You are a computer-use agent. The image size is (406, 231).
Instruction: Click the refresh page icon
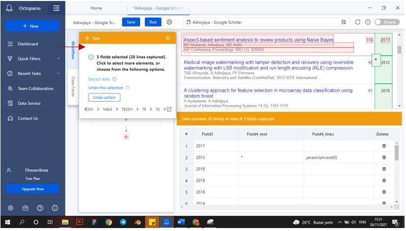(357, 22)
